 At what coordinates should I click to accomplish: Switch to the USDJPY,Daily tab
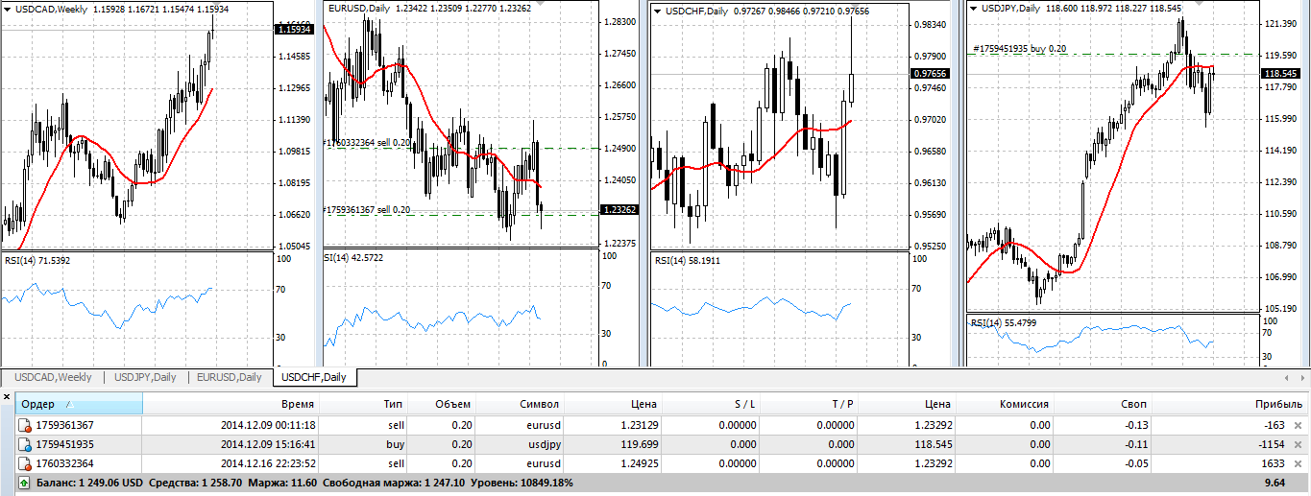click(145, 377)
